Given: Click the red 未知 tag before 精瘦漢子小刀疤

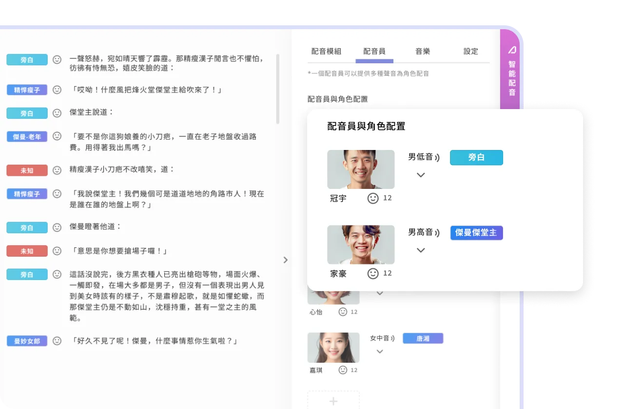Looking at the screenshot, I should (27, 170).
